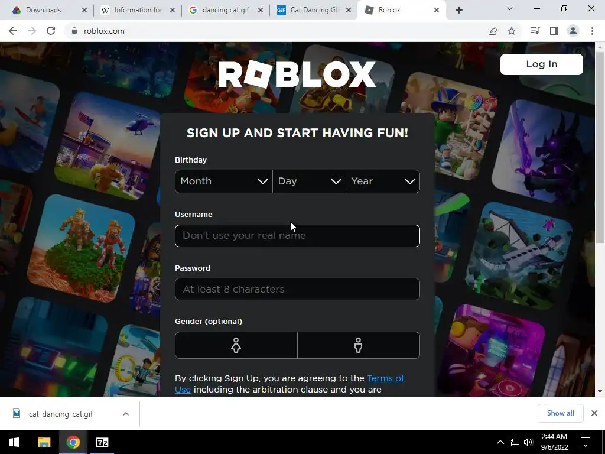Click the Password input field
This screenshot has width=605, height=454.
pyautogui.click(x=297, y=289)
